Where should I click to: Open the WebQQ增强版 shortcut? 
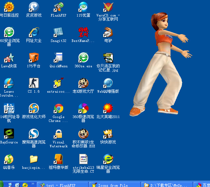(108, 83)
